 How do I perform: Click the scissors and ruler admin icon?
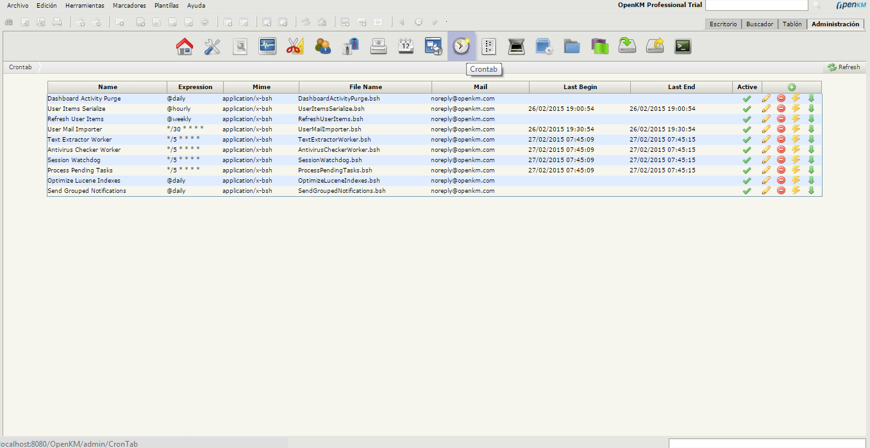point(295,47)
